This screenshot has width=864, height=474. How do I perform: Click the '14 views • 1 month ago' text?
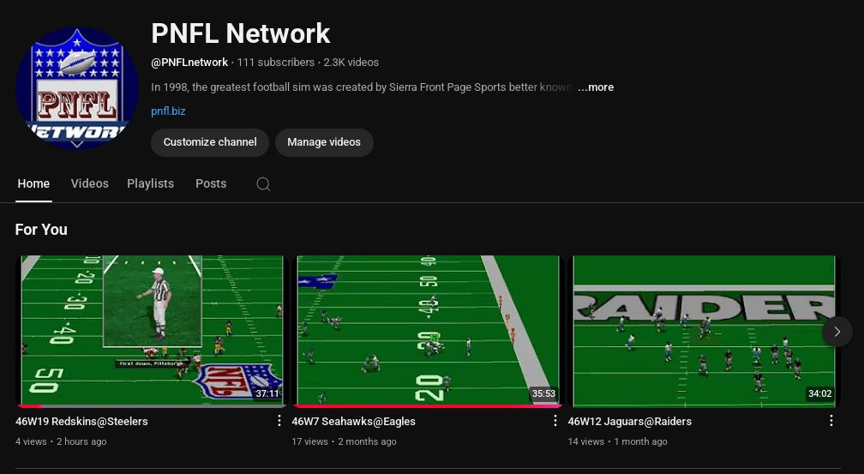[x=618, y=441]
